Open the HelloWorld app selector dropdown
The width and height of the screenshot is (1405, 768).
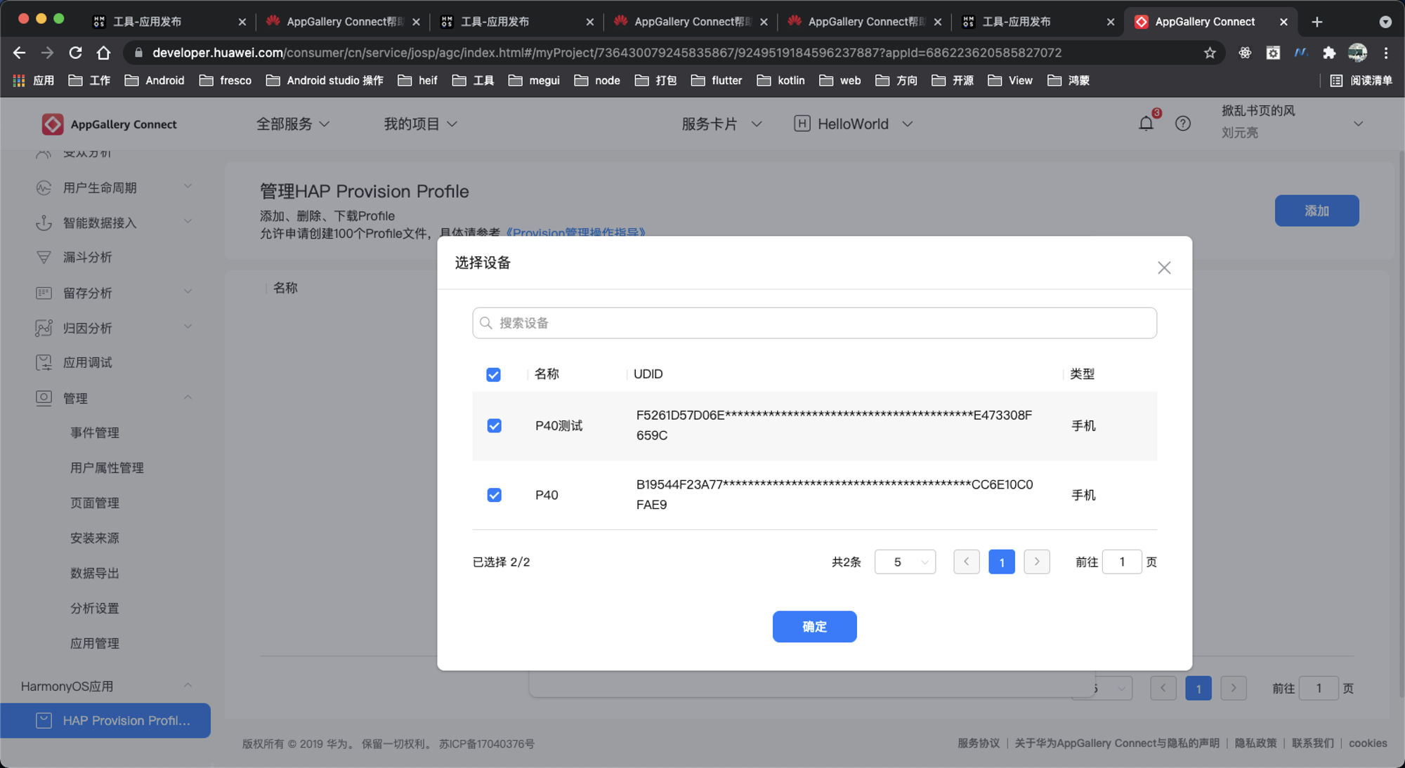(854, 124)
